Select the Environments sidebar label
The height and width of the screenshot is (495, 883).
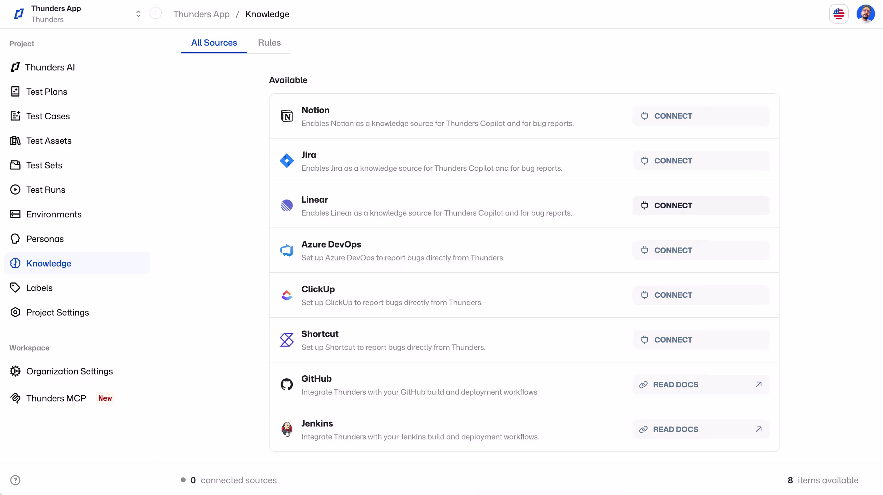(54, 214)
